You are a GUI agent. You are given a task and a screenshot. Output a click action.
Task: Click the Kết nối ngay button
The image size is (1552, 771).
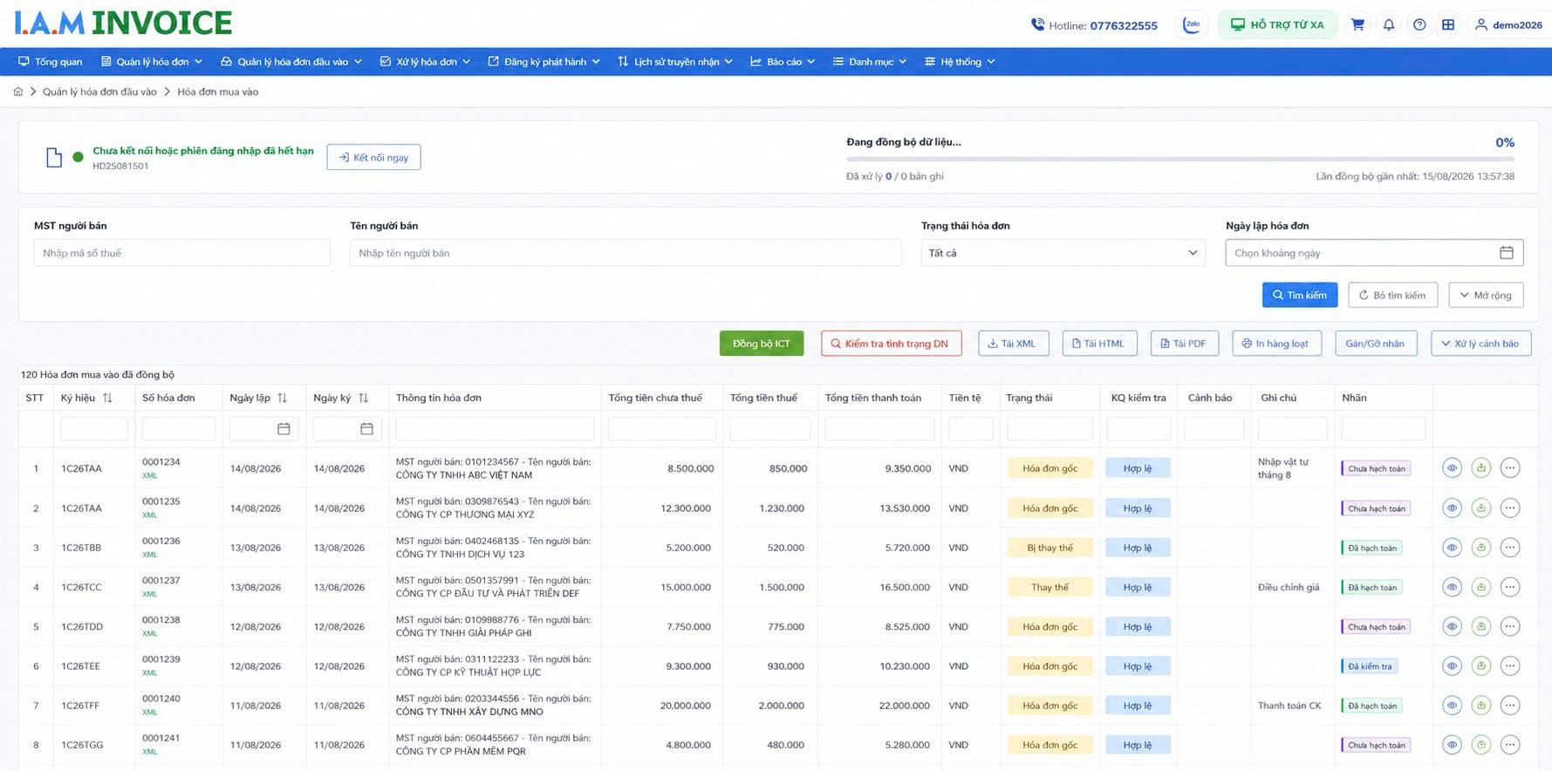[x=373, y=157]
